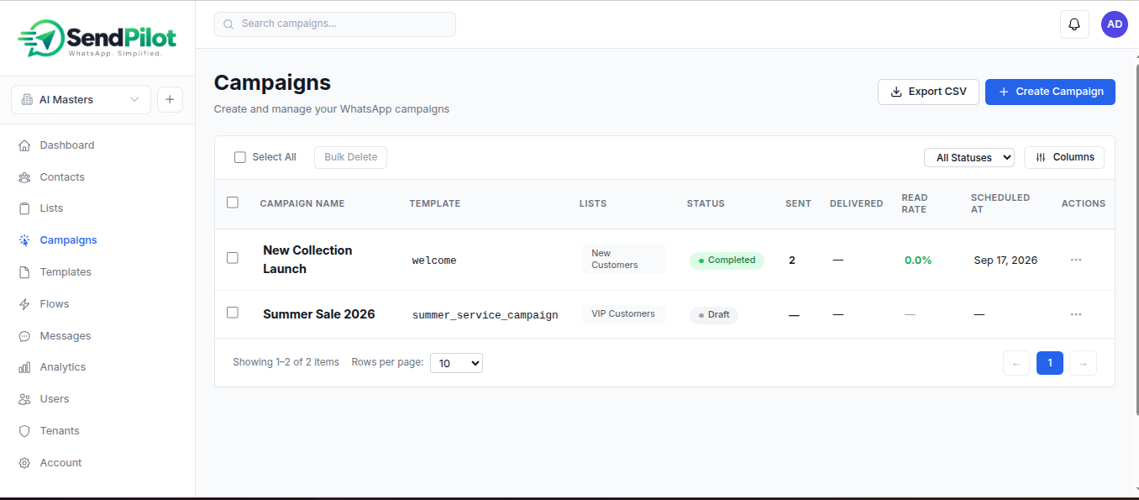Open the notifications bell
1139x500 pixels.
coord(1074,24)
